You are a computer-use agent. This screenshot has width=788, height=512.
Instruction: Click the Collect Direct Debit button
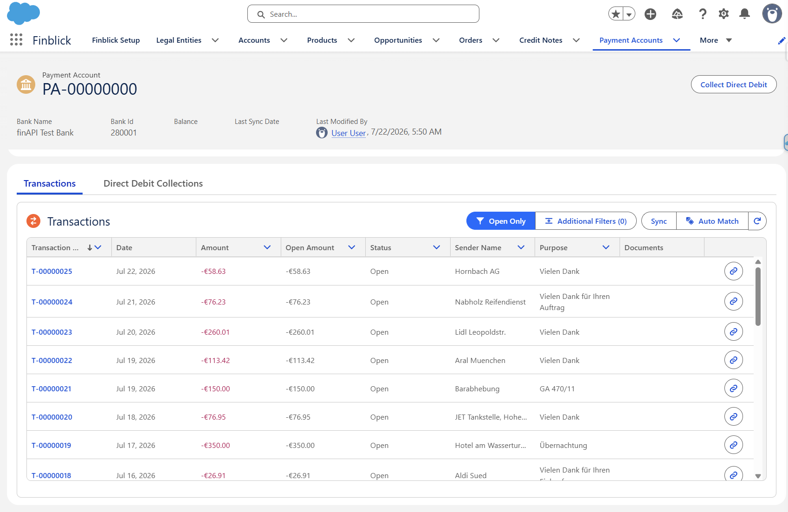click(733, 84)
